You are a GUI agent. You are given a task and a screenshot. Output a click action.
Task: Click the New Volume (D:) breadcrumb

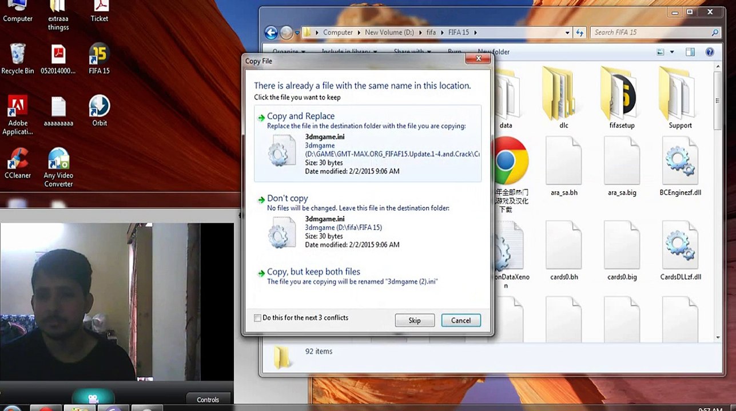(389, 33)
